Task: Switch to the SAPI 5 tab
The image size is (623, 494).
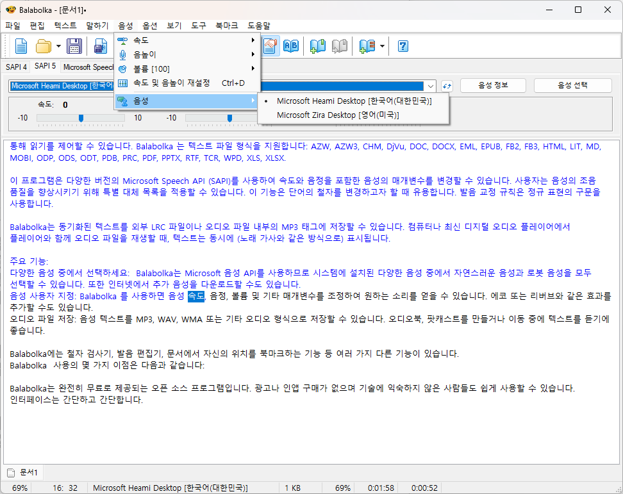Action: [x=45, y=66]
